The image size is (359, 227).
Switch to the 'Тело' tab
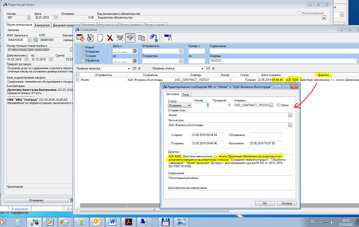pos(186,95)
